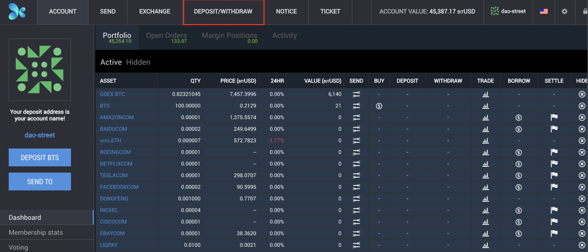Image resolution: width=588 pixels, height=252 pixels.
Task: Open the NICKEL asset link
Action: click(109, 210)
